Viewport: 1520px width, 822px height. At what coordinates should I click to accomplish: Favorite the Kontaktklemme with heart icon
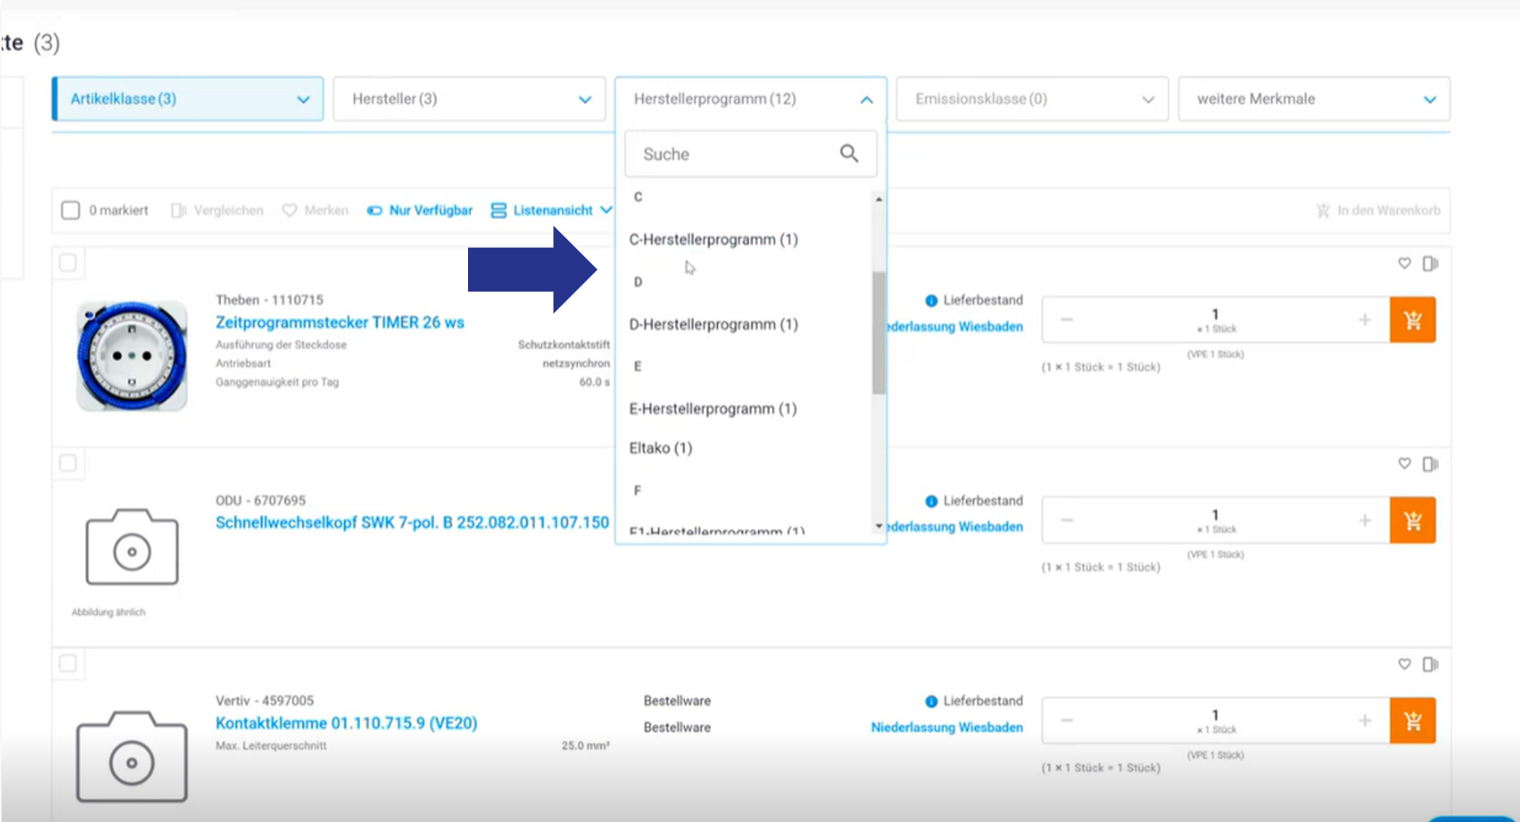tap(1405, 663)
